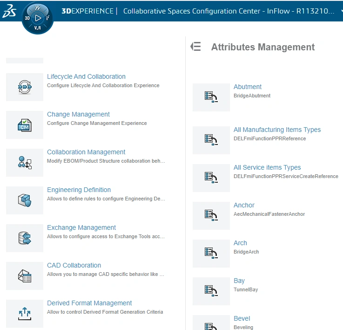Select the Abutment type link
The height and width of the screenshot is (330, 343).
pos(248,87)
